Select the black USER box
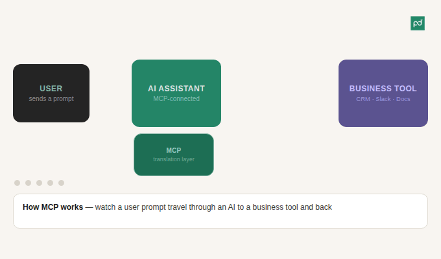This screenshot has height=259, width=441. click(x=51, y=93)
